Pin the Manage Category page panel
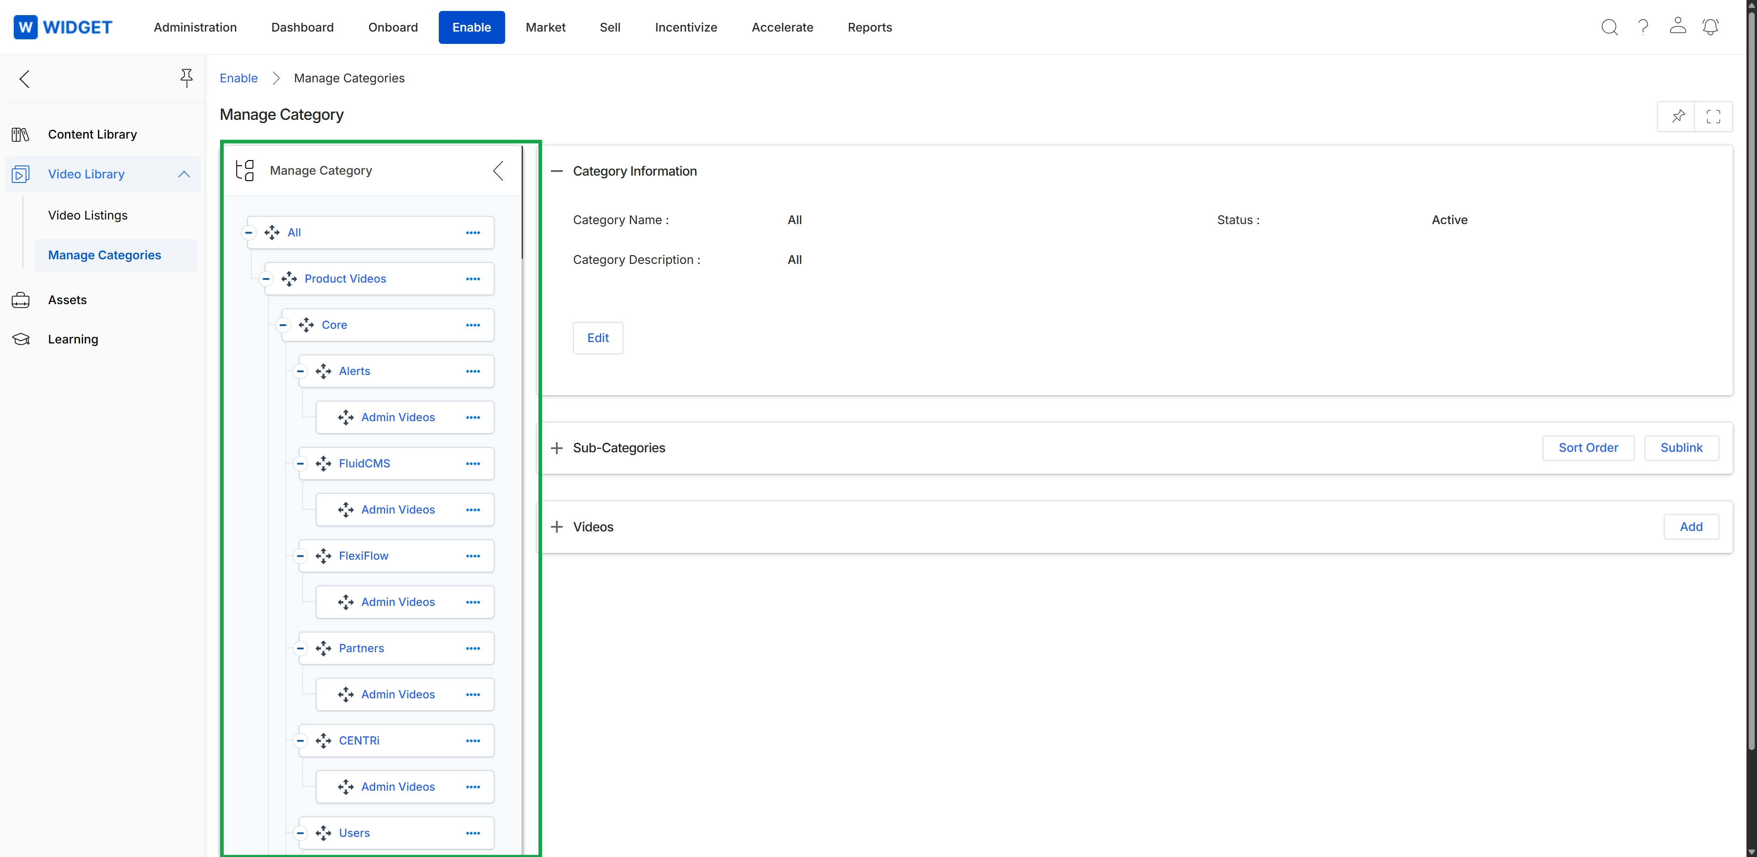Viewport: 1757px width, 857px height. click(1677, 116)
